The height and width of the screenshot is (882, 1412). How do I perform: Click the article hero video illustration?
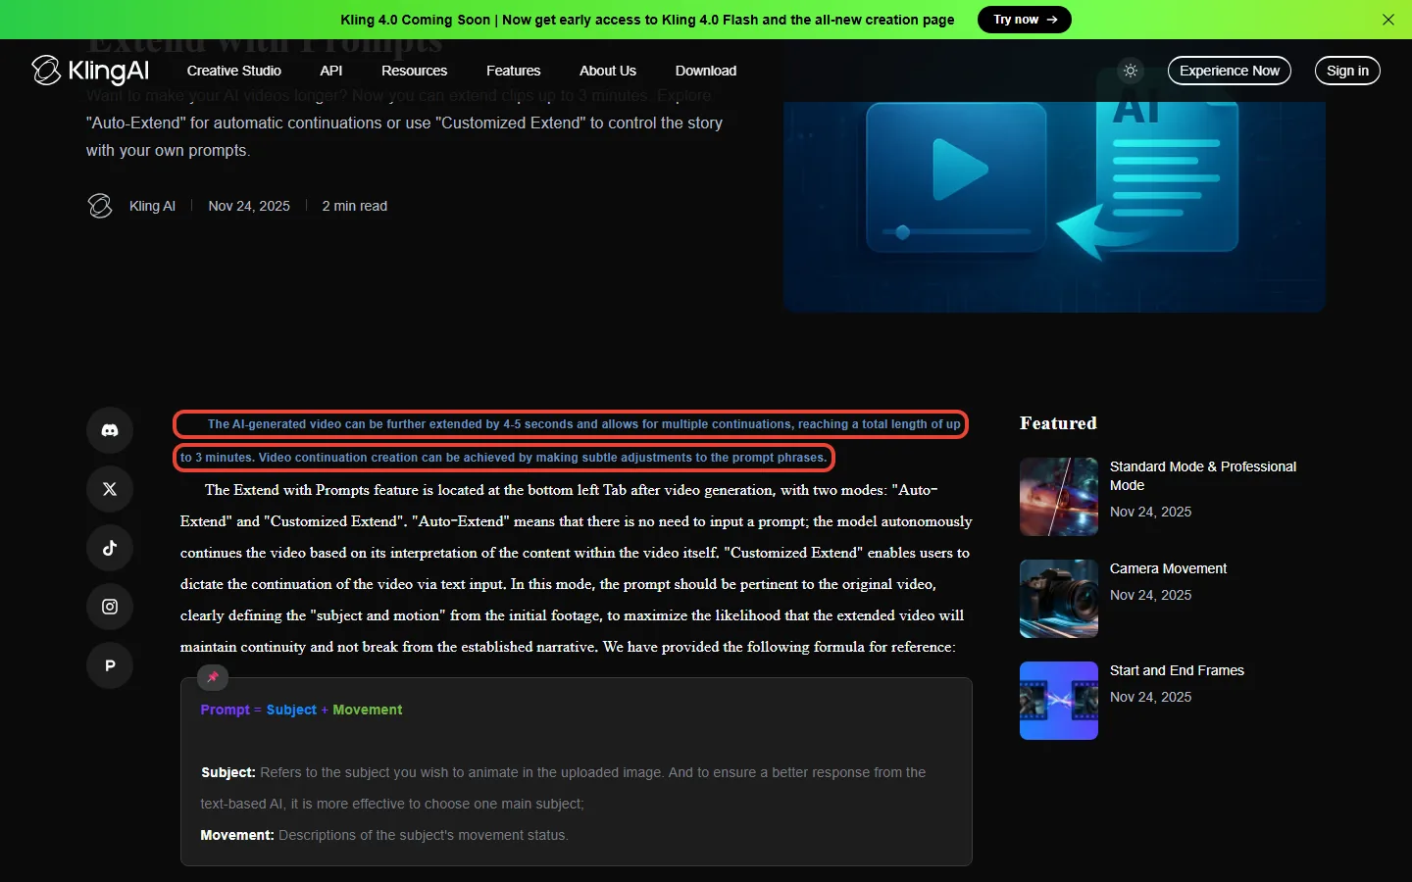click(1054, 206)
